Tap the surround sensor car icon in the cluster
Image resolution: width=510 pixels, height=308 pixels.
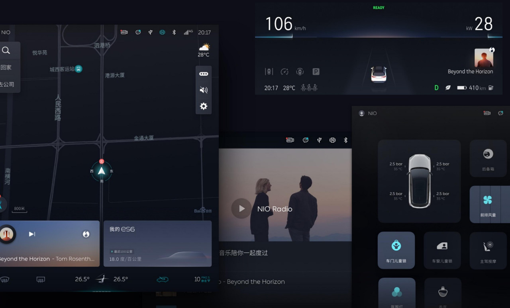(300, 72)
